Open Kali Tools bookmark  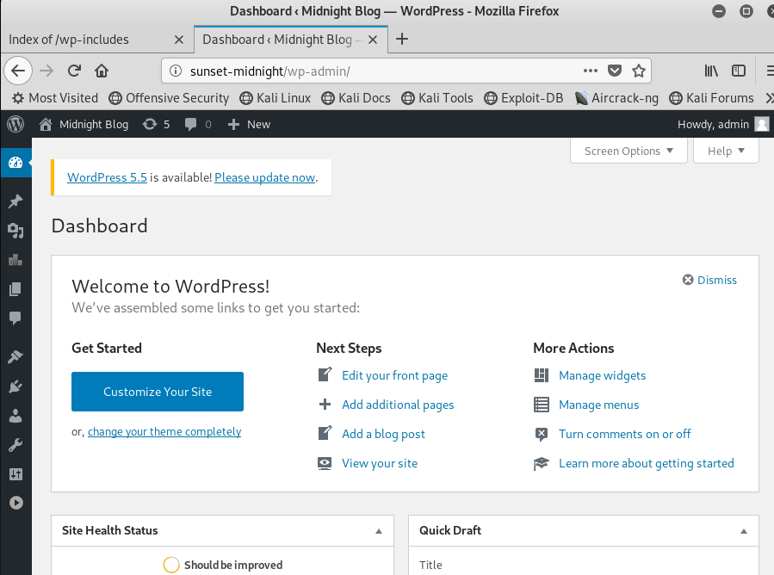tap(437, 98)
